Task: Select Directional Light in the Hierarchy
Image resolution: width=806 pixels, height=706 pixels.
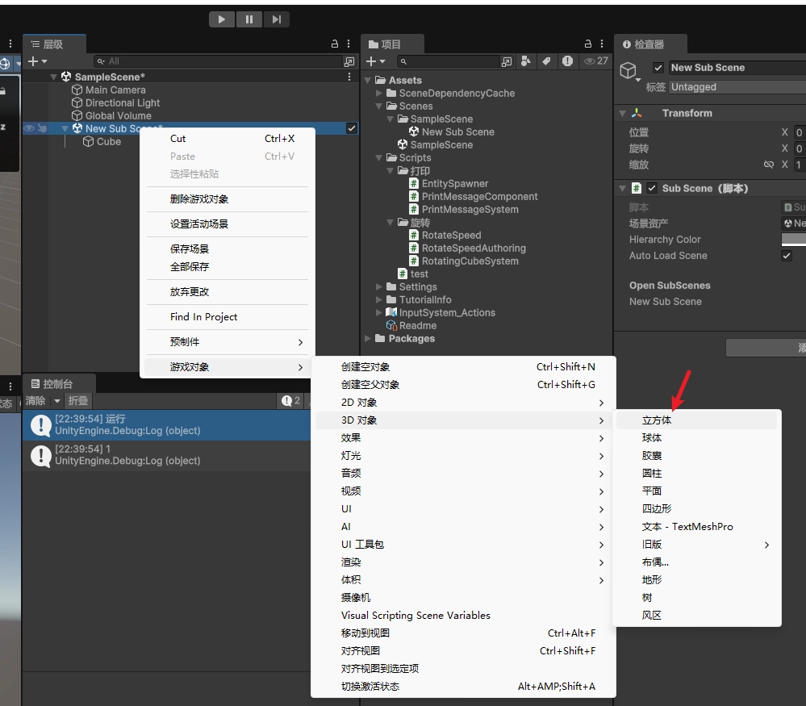Action: tap(123, 102)
